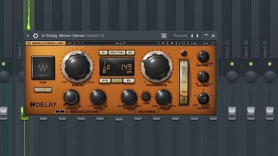Redo the Waves plugin change
Screen dimensions: 278x156
(x=78, y=43)
